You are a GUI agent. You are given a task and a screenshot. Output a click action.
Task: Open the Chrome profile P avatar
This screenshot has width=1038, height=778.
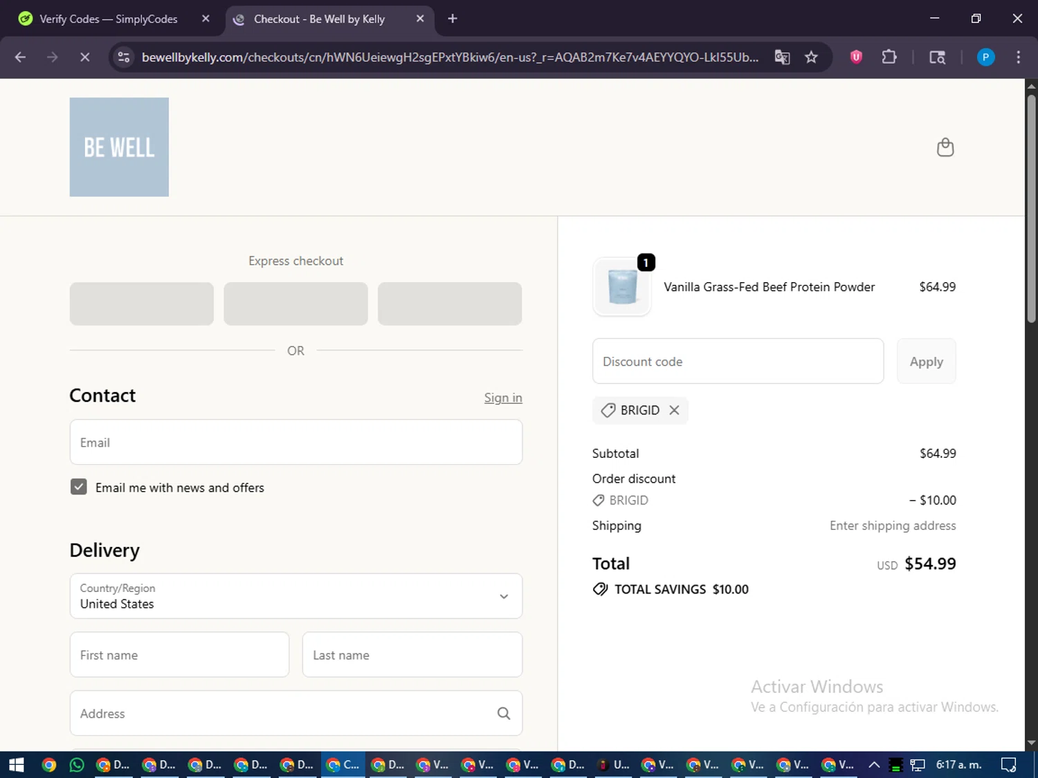tap(985, 57)
